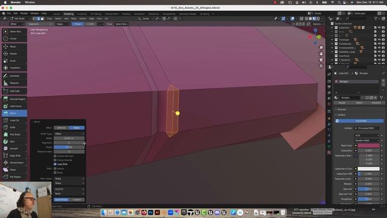Choose the Loop Cut tool
The width and height of the screenshot is (387, 218).
pyautogui.click(x=15, y=120)
